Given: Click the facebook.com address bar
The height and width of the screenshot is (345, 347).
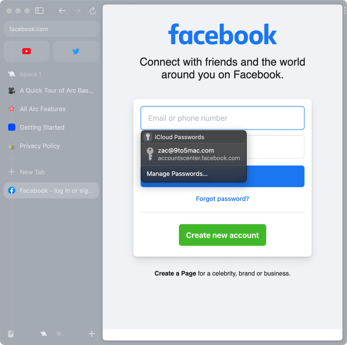Looking at the screenshot, I should point(51,29).
